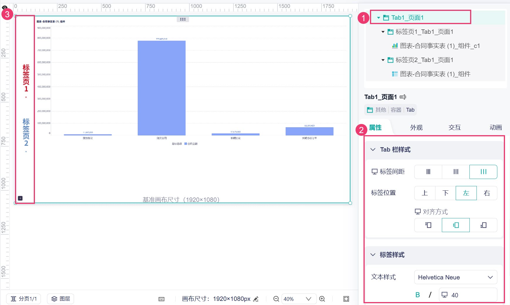This screenshot has height=305, width=510.
Task: Click the fit-to-screen icon in bottom bar
Action: click(346, 299)
